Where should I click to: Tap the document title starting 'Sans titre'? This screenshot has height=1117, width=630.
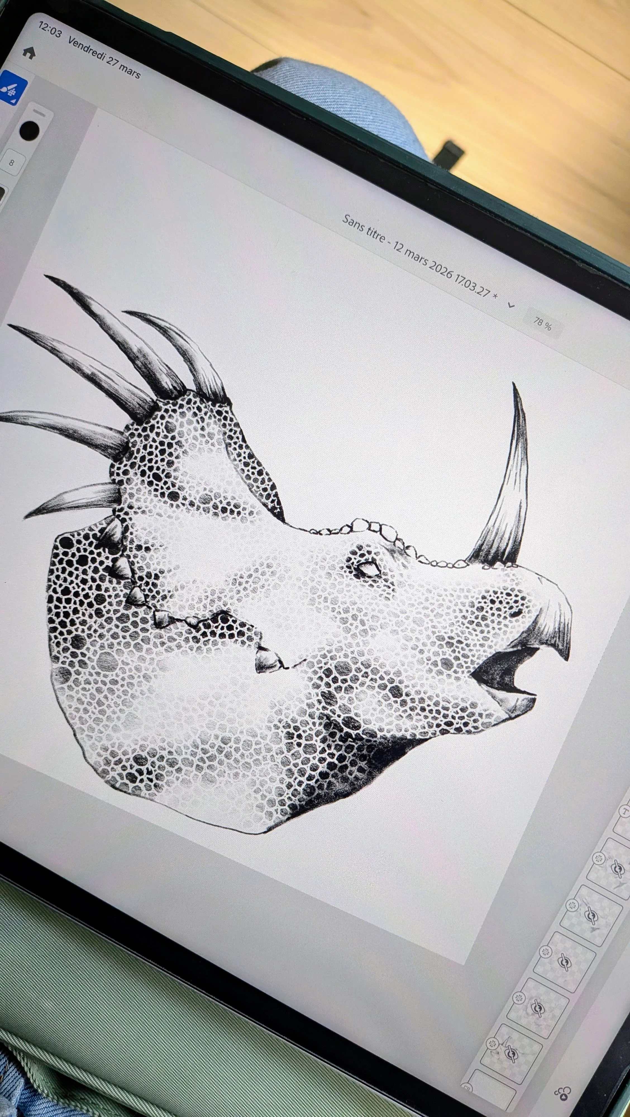420,257
